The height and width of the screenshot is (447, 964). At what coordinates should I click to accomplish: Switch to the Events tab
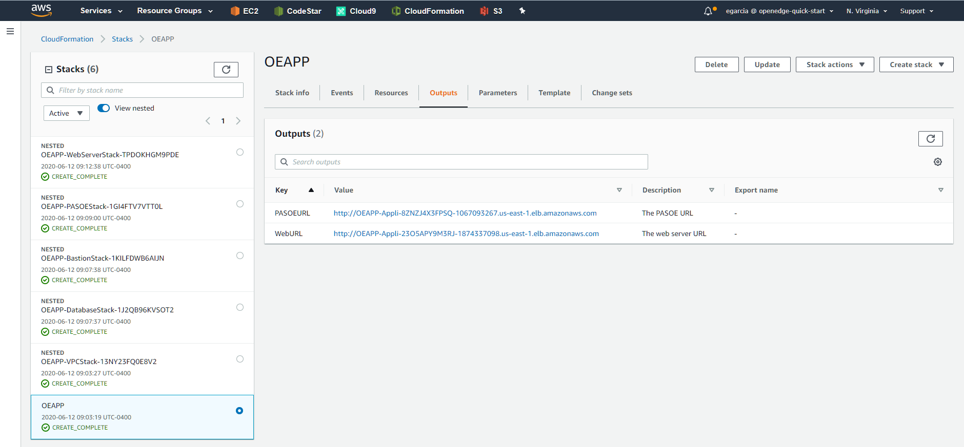(x=342, y=93)
